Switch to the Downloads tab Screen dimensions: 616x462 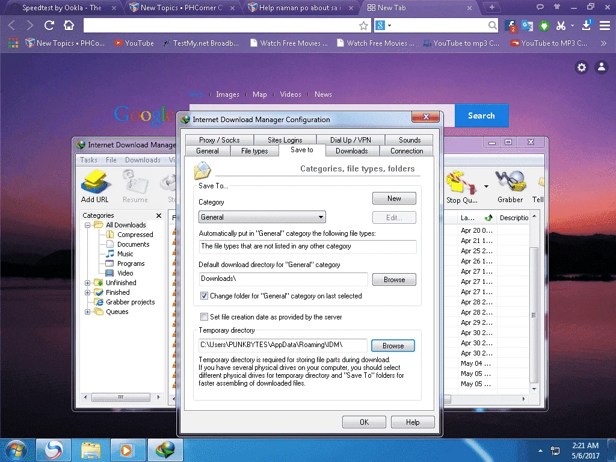[x=351, y=151]
